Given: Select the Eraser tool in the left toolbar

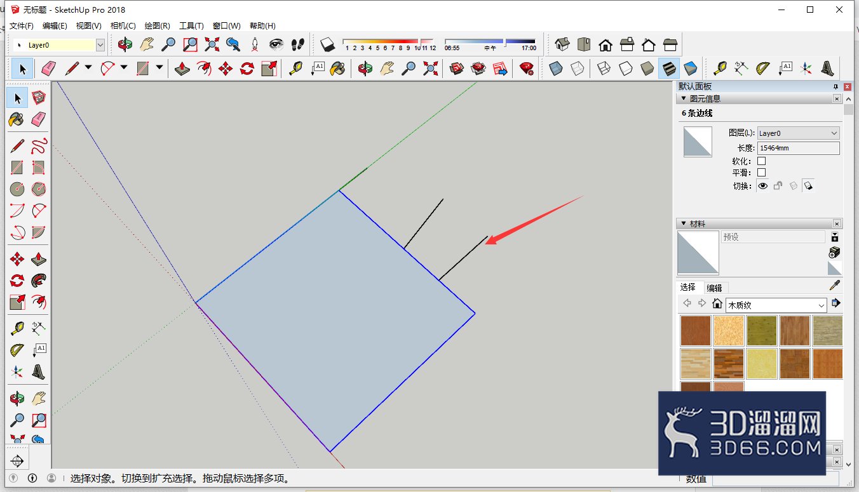Looking at the screenshot, I should [x=39, y=119].
